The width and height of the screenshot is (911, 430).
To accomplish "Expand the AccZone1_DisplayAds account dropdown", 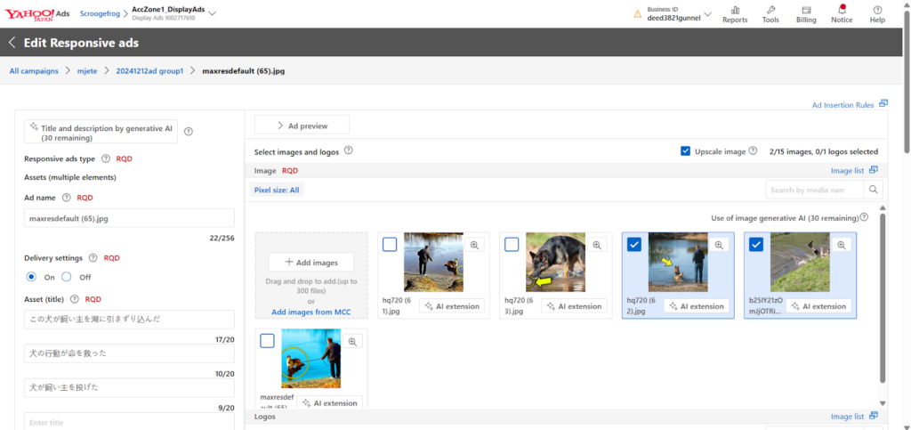I will click(212, 13).
